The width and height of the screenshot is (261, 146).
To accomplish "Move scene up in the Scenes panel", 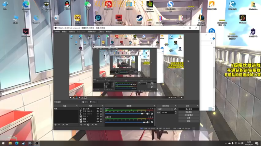I will pos(63,125).
